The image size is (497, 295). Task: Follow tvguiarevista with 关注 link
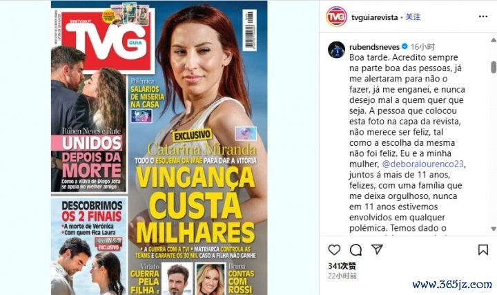pos(413,17)
